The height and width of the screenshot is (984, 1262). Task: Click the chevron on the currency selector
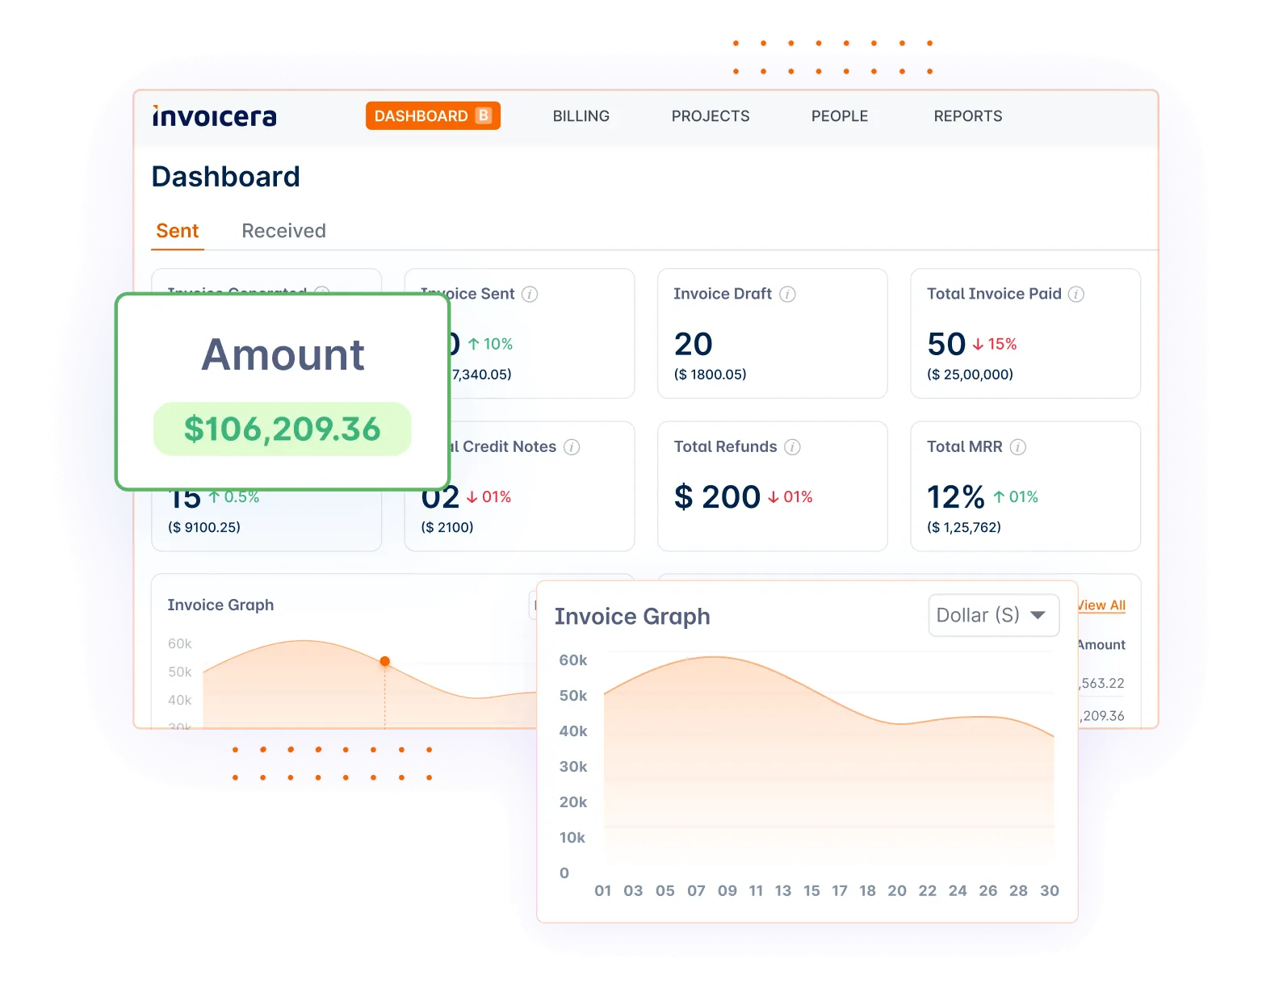pyautogui.click(x=1040, y=615)
